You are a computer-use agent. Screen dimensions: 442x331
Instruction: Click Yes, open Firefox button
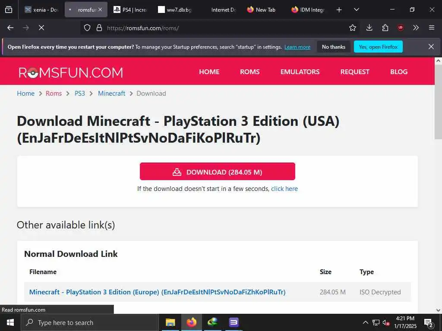coord(378,47)
